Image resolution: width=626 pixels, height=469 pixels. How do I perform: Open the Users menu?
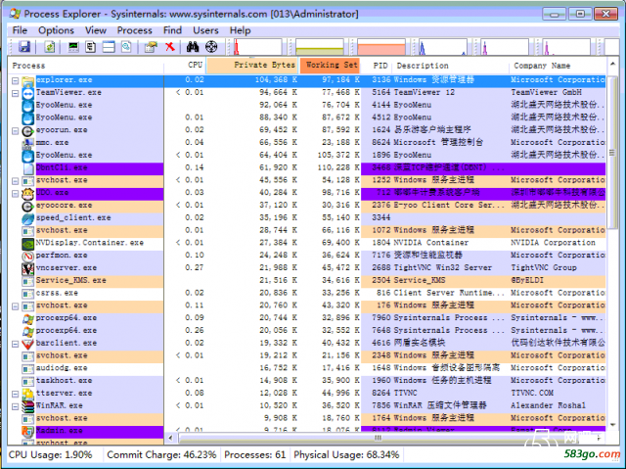pyautogui.click(x=205, y=30)
